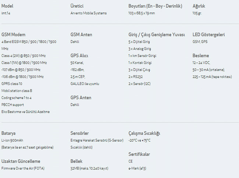
Task: Click the Çalışma Sıcaklığı heading
Action: (x=144, y=133)
